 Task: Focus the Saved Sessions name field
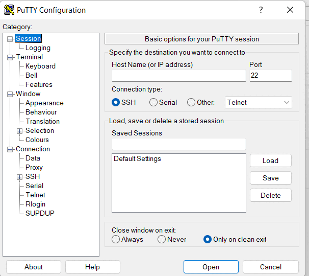coord(179,144)
